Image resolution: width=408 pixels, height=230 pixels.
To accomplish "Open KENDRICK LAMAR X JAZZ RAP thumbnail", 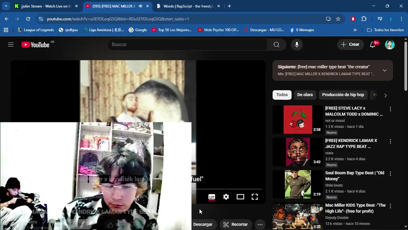I will pos(298,152).
